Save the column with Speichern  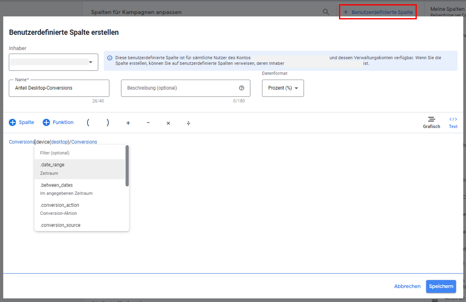tap(441, 286)
